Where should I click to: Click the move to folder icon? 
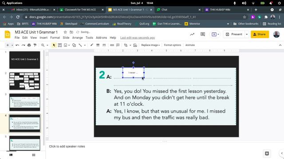point(71,32)
